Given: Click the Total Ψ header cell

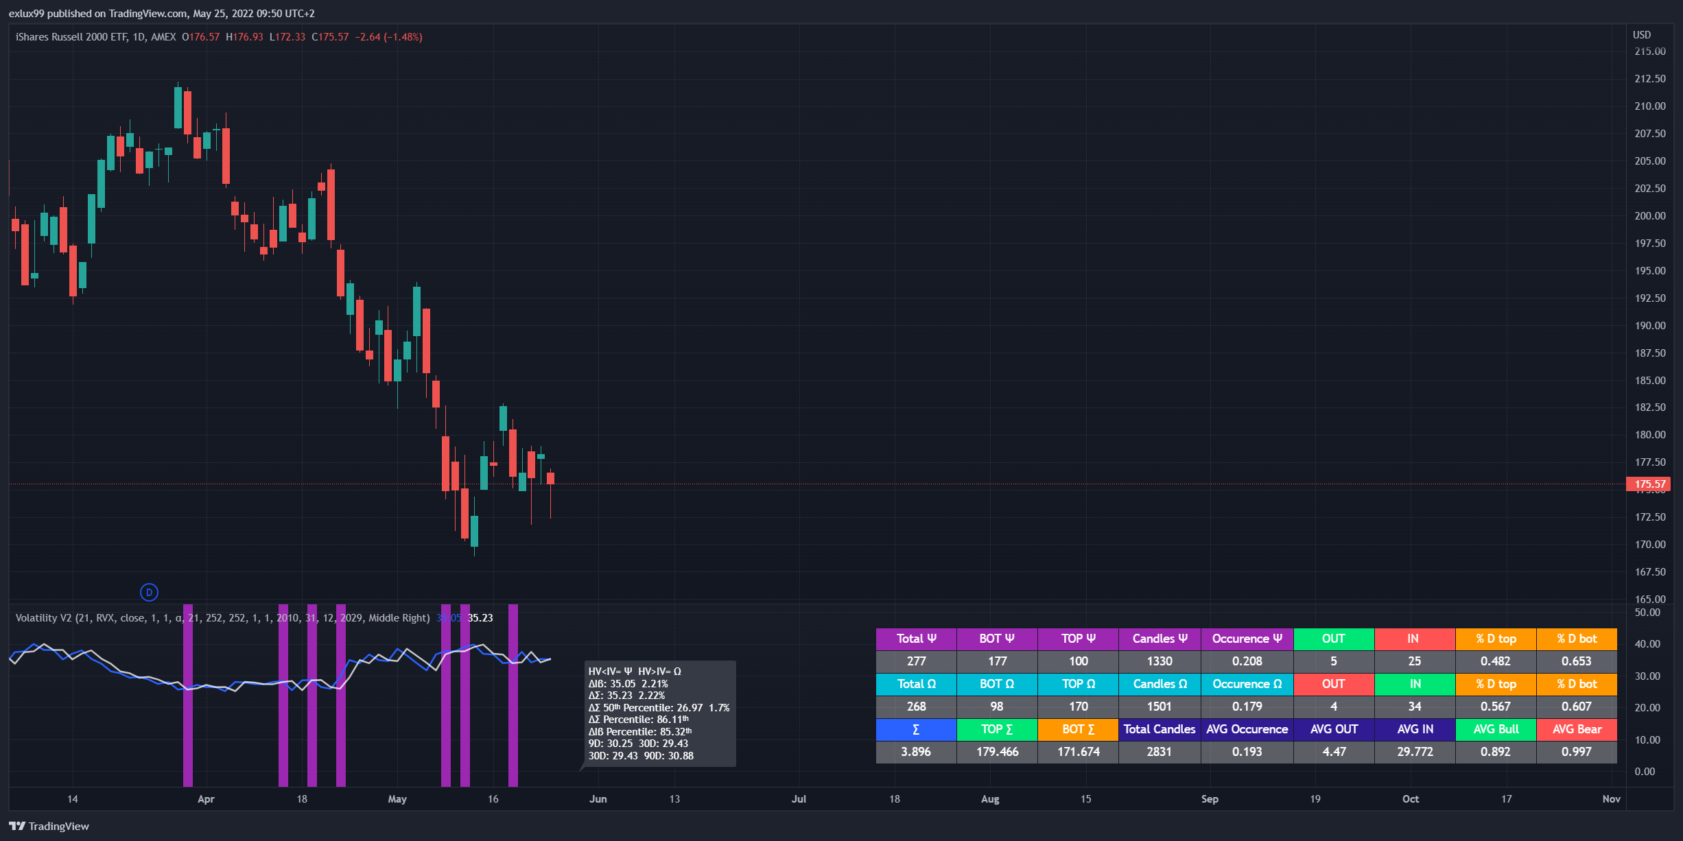Looking at the screenshot, I should [x=916, y=639].
